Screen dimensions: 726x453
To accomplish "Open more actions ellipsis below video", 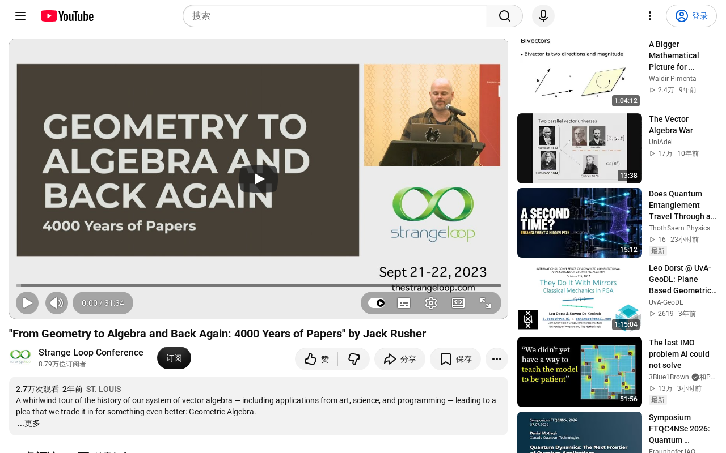I will (497, 359).
